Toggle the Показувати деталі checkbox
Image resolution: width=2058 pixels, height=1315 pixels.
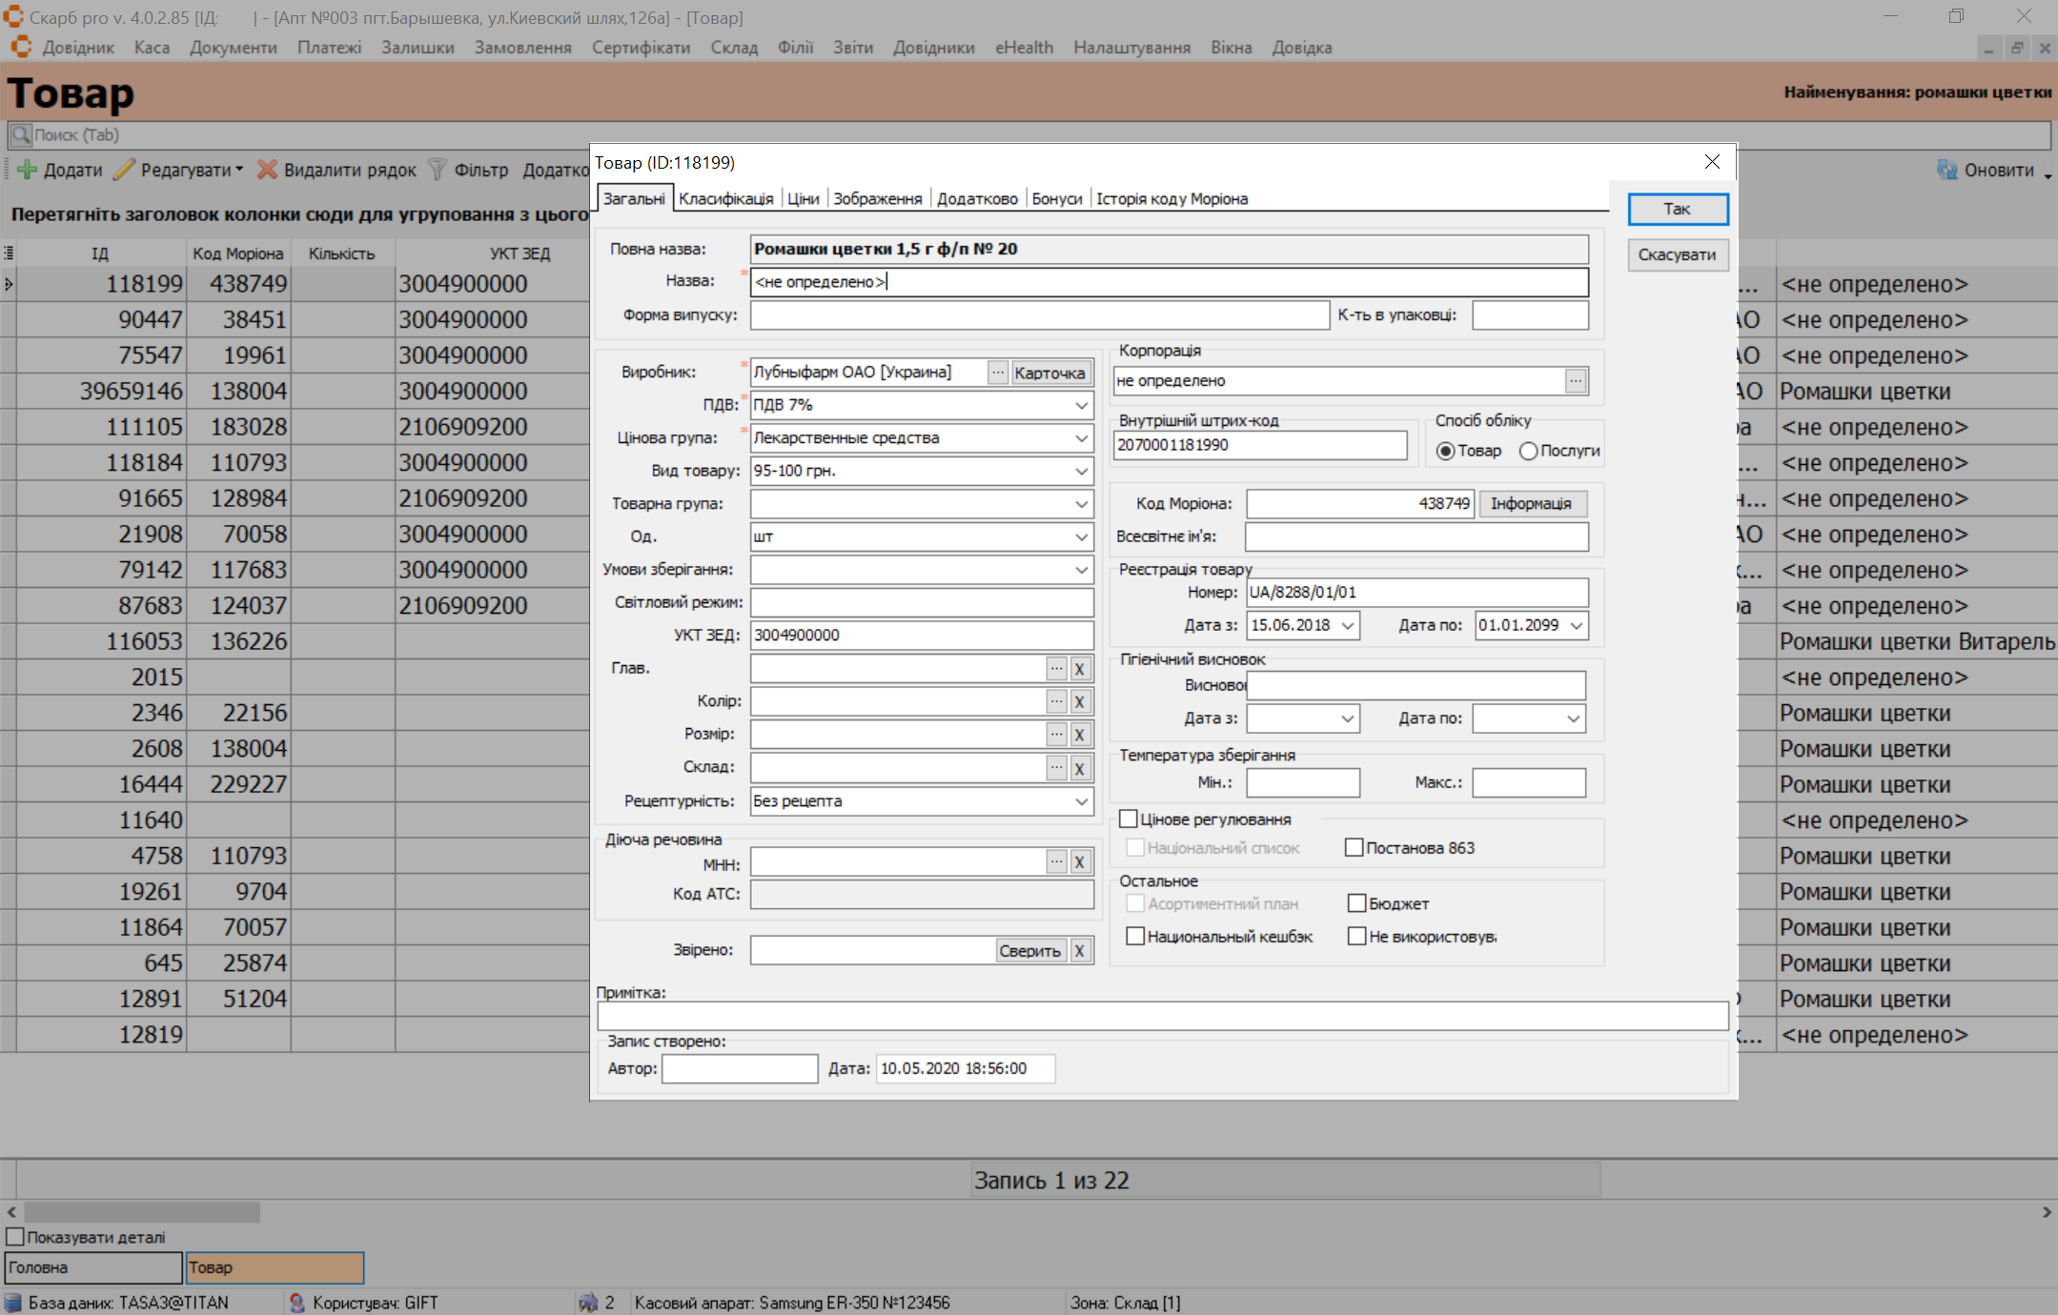15,1237
